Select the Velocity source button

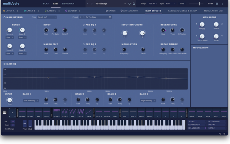pyautogui.click(x=197, y=121)
